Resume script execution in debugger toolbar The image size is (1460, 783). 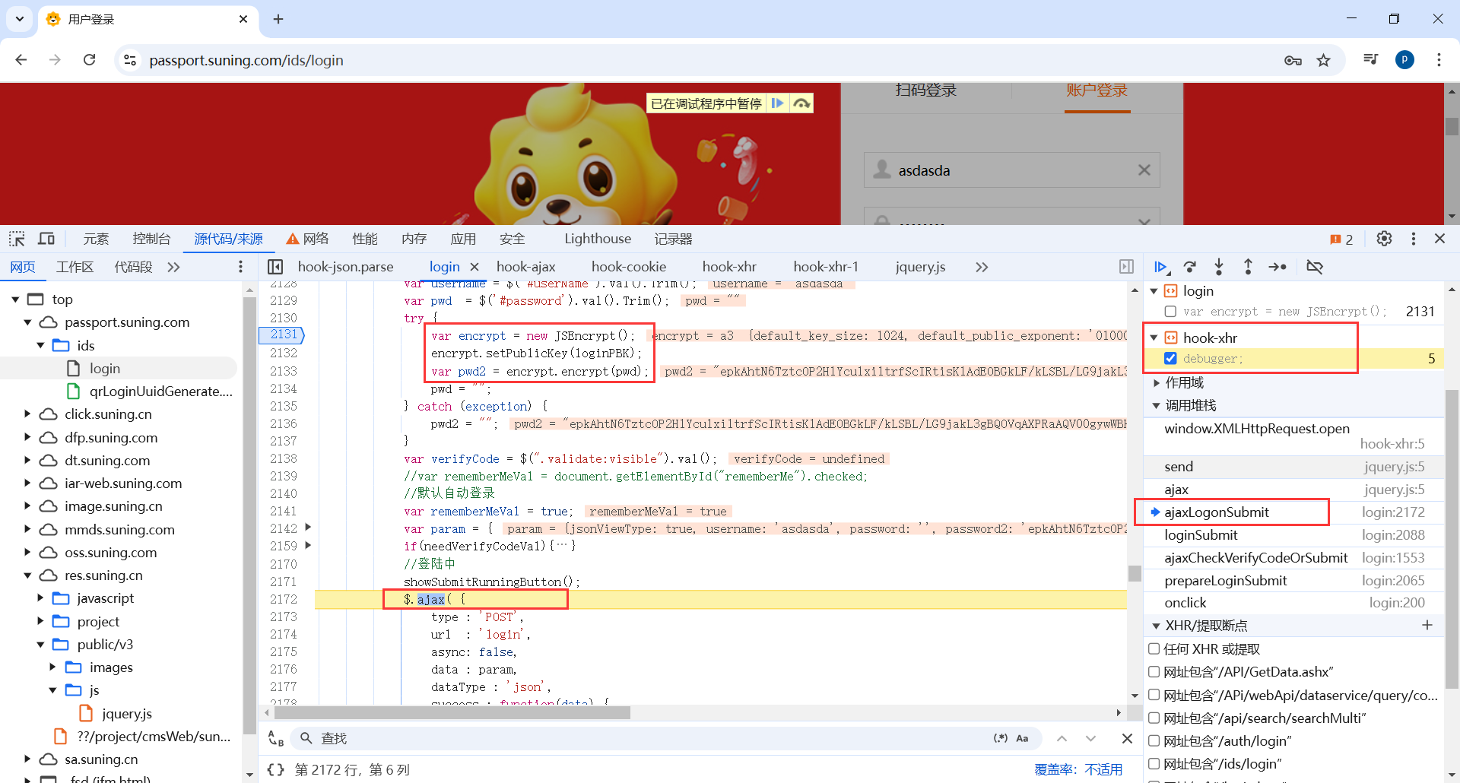[1160, 267]
